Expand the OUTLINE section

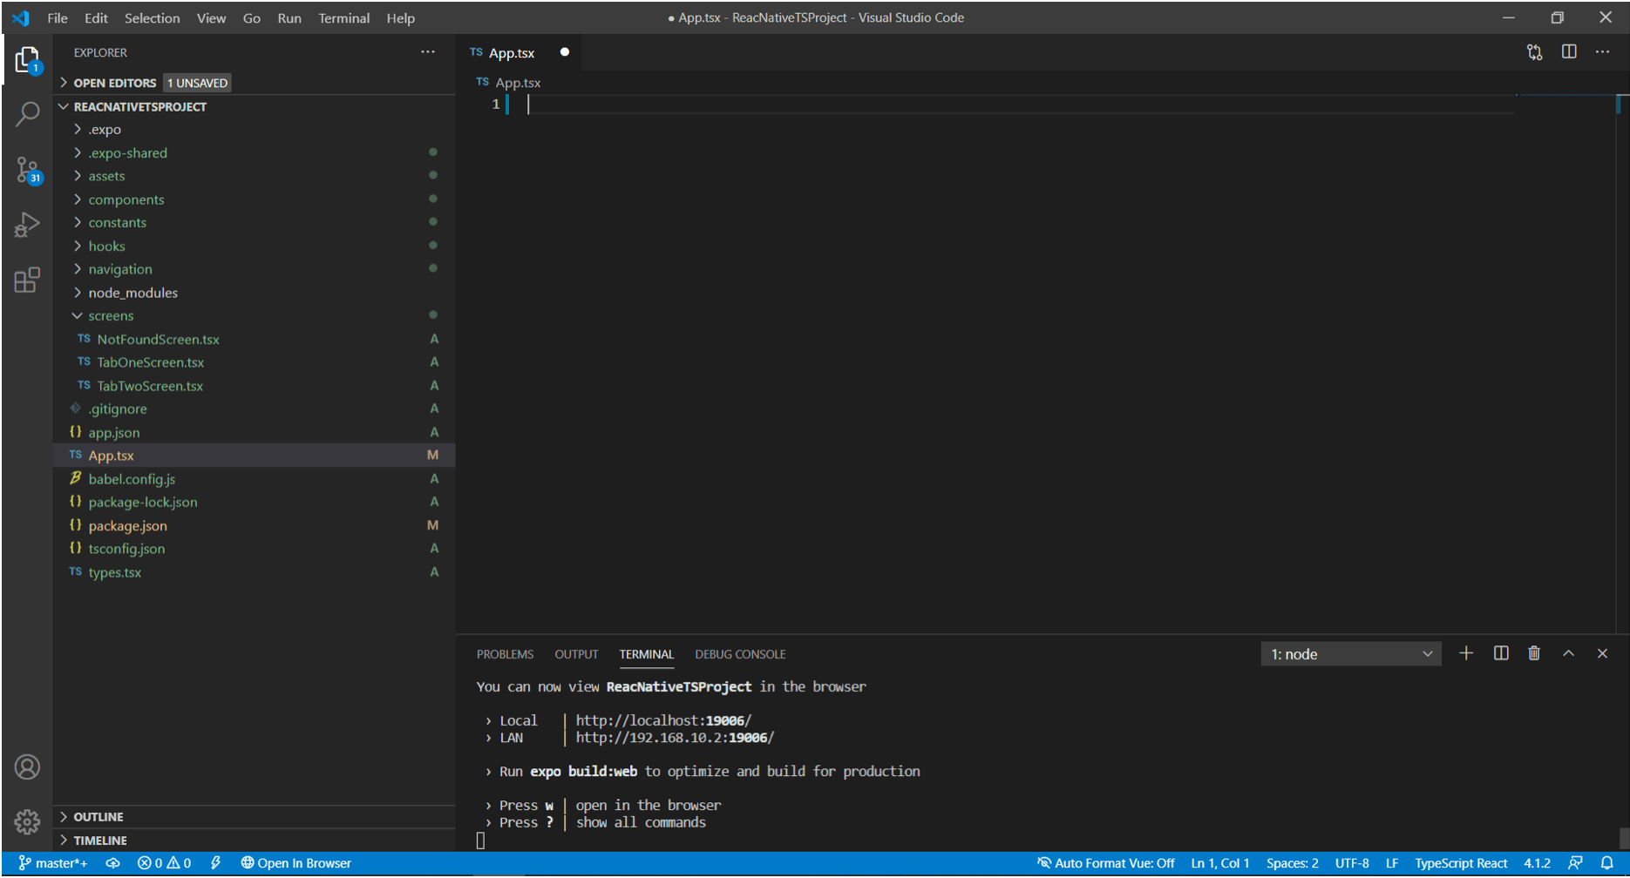98,817
